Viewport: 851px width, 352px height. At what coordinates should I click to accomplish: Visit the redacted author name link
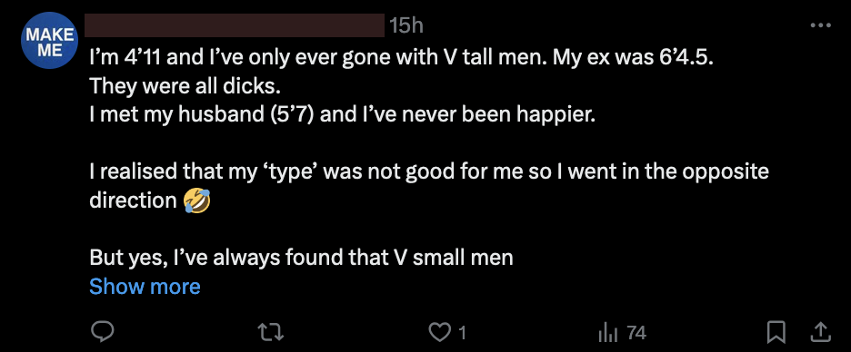coord(235,25)
